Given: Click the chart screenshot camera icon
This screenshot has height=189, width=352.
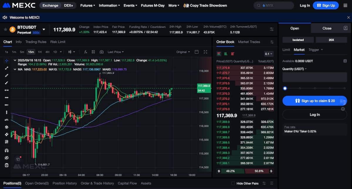Looking at the screenshot, I should pos(101,52).
